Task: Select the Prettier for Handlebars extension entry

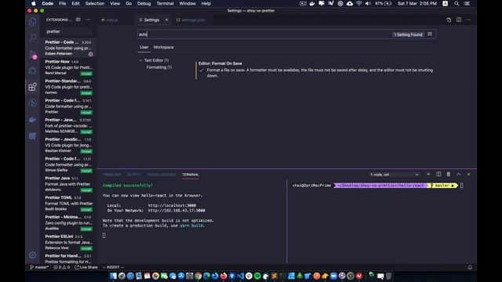Action: 68,258
